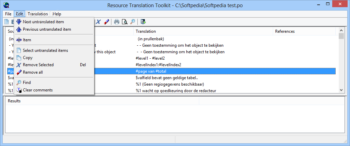The image size is (350, 146).
Task: Click the Find magnifier toolbar icon
Action: pos(133,21)
